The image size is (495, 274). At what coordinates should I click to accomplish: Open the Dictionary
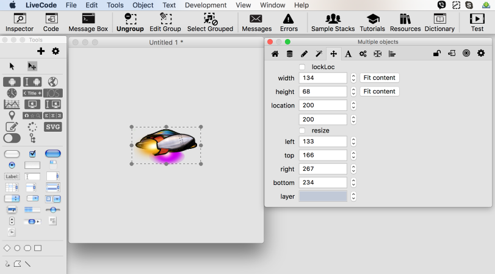coord(439,23)
